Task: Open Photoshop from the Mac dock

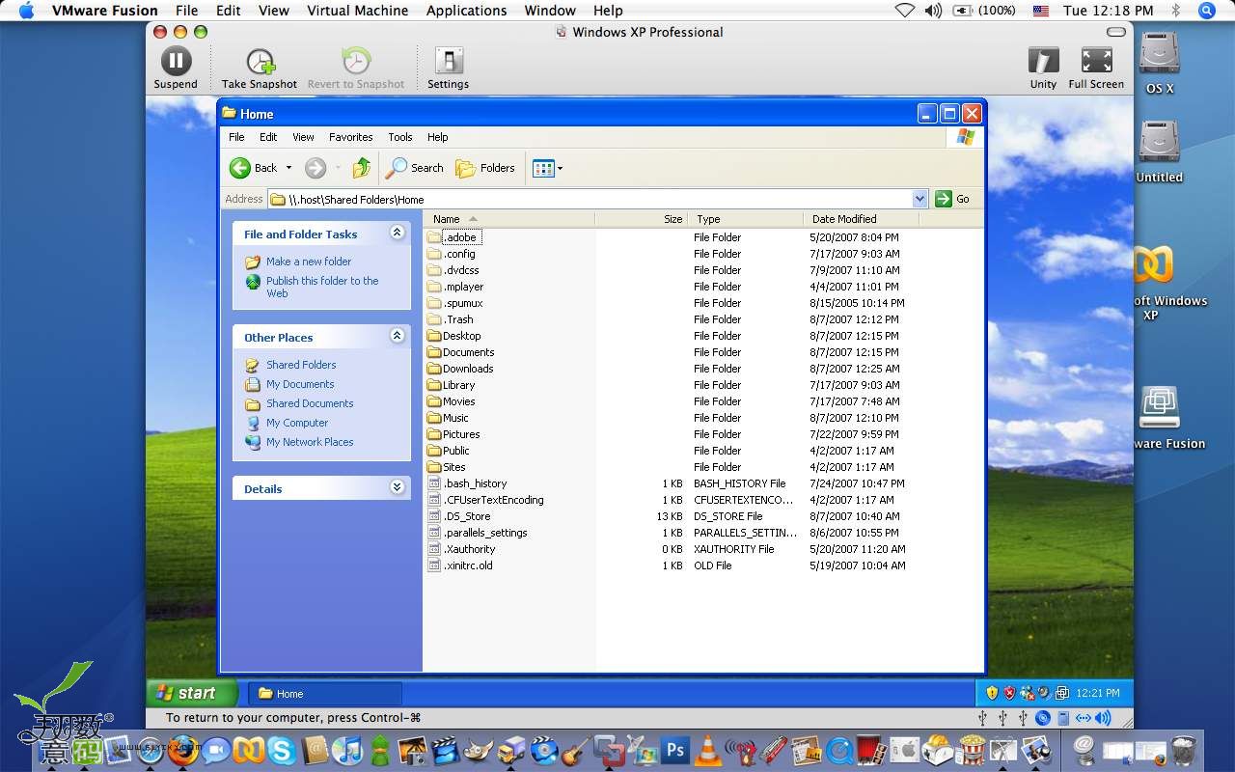Action: click(675, 749)
